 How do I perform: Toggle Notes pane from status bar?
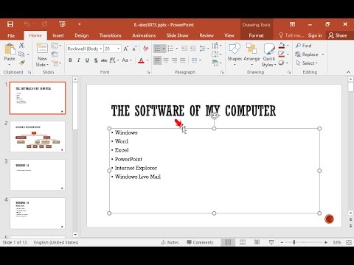tap(170, 242)
